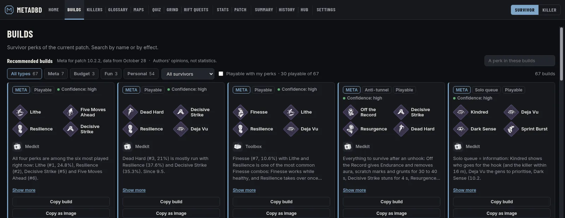
Task: Click Resilience icon in second build
Action: tap(130, 129)
